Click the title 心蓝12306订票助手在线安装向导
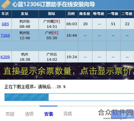The width and height of the screenshot is (134, 121). click(54, 4)
